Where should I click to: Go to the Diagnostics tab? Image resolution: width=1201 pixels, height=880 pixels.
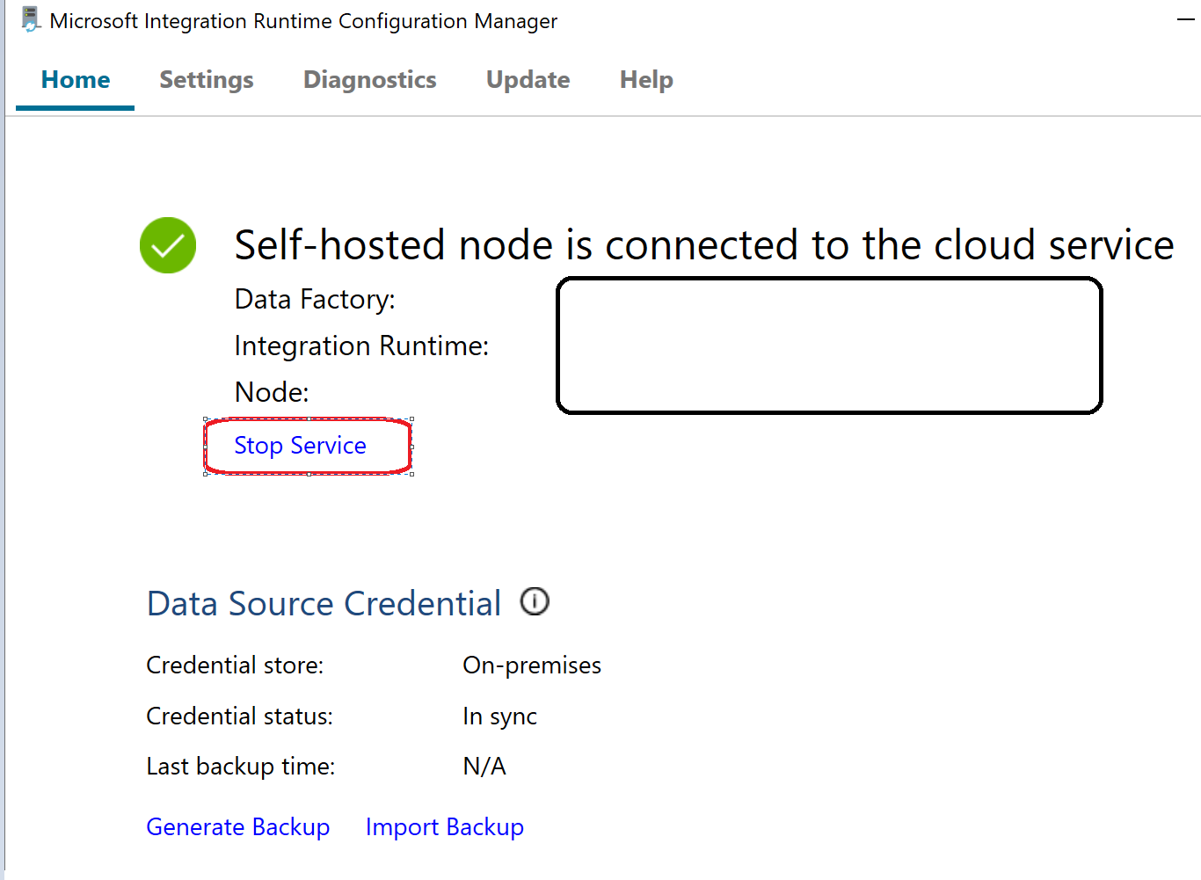(x=369, y=80)
